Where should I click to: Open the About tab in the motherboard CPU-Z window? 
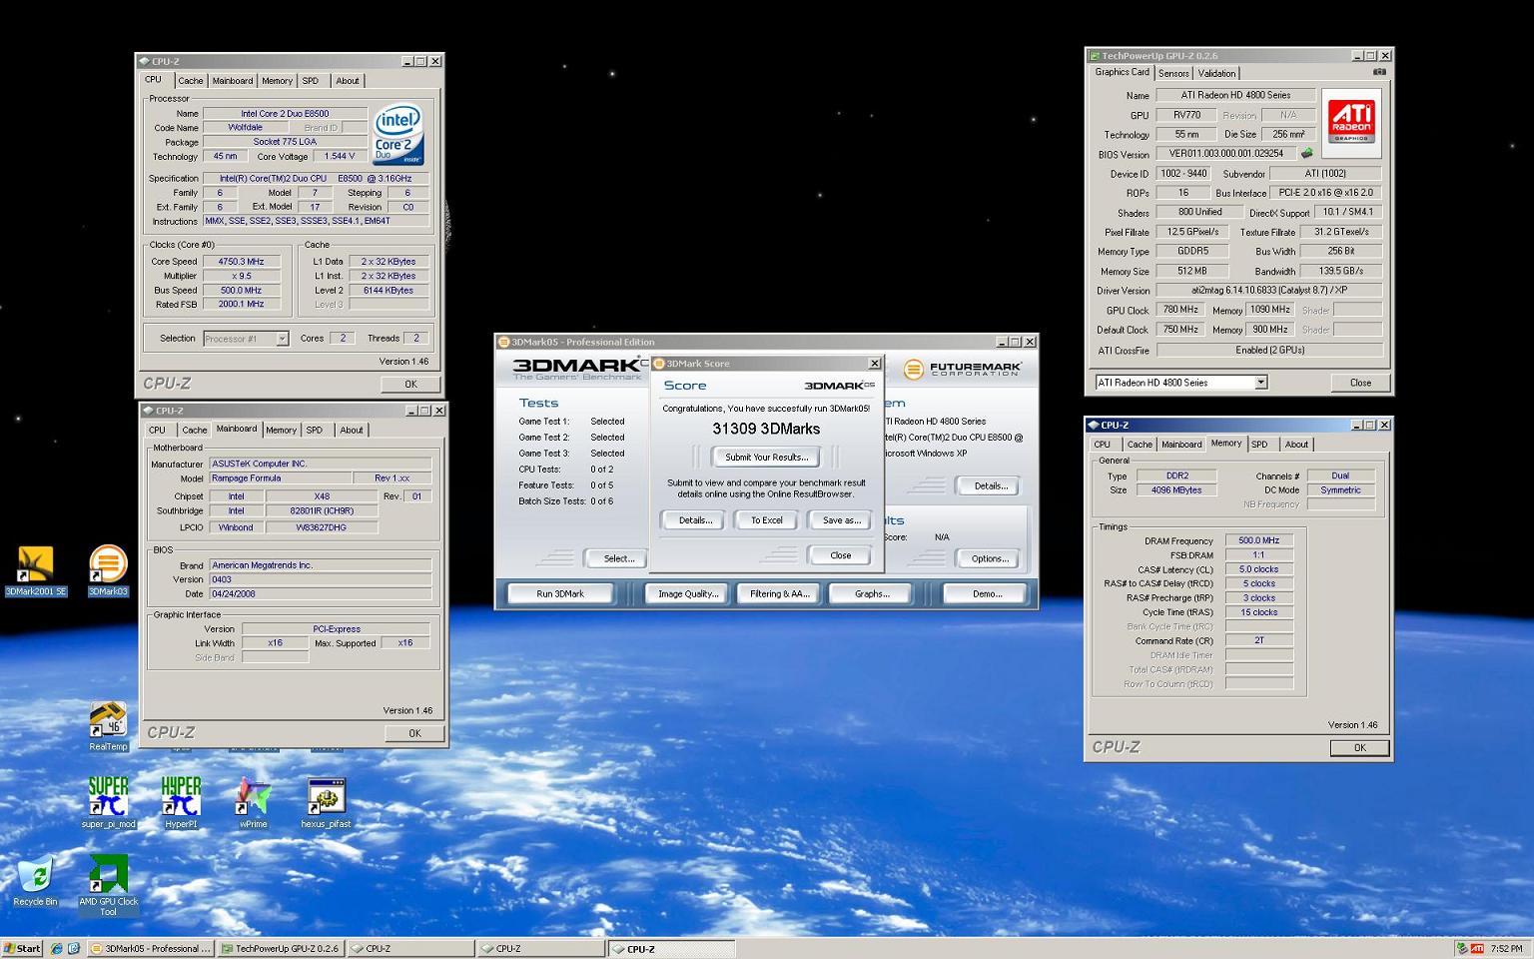point(352,431)
